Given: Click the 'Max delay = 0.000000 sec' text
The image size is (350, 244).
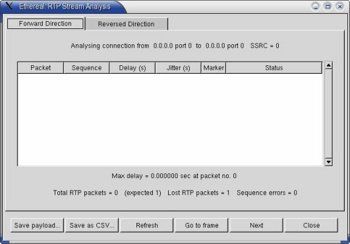Looking at the screenshot, I should coord(151,176).
